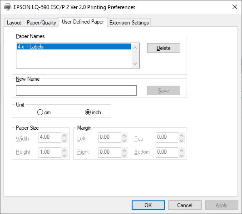The height and width of the screenshot is (214, 242).
Task: Click the Left margin value field
Action: [110, 137]
